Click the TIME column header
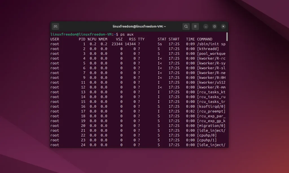289x173 pixels. [x=190, y=39]
